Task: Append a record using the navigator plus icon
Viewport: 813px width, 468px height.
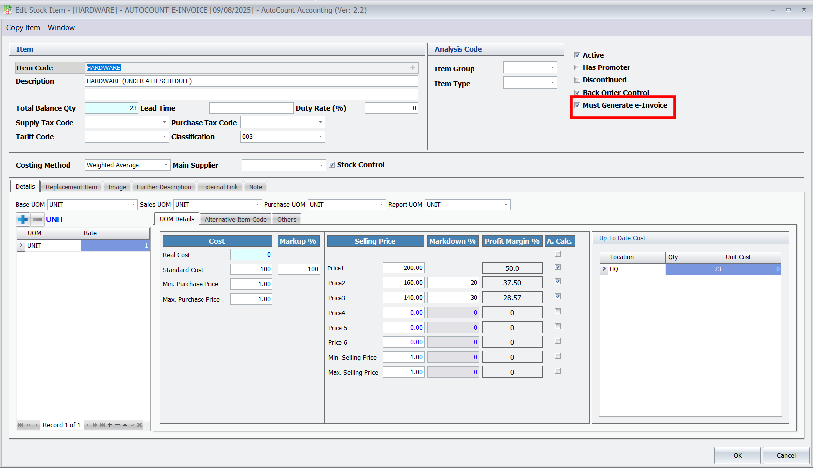Action: (x=110, y=425)
